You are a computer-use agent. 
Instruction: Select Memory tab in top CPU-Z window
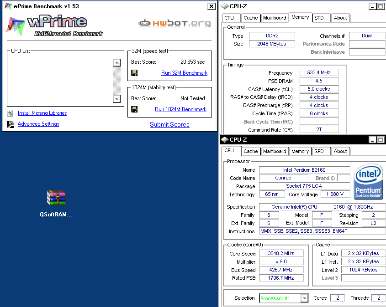pyautogui.click(x=300, y=17)
